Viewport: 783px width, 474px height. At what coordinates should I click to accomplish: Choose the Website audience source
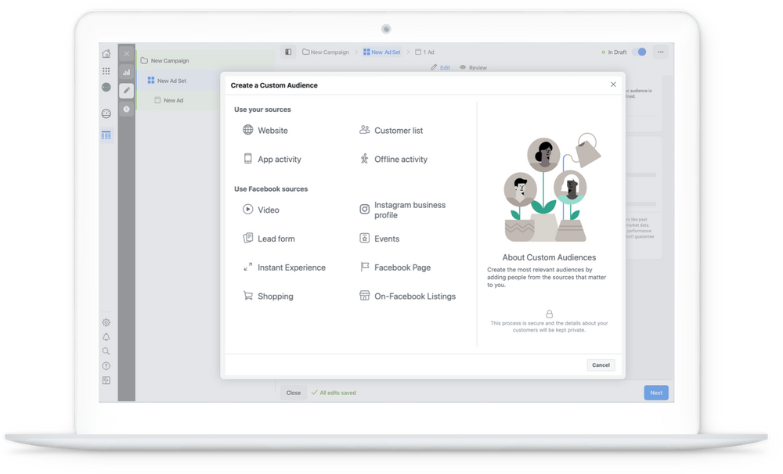tap(265, 130)
